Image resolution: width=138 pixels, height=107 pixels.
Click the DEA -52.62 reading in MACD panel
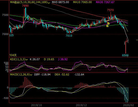tap(62, 75)
